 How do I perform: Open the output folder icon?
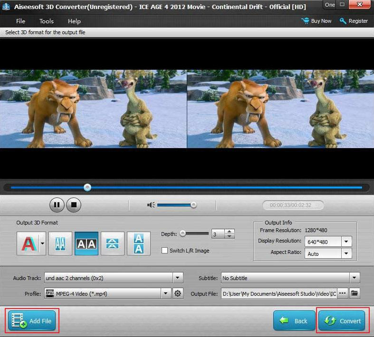355,293
